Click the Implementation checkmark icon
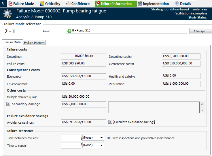 coord(140,3)
